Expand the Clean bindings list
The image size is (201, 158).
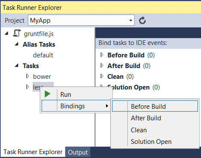point(102,76)
